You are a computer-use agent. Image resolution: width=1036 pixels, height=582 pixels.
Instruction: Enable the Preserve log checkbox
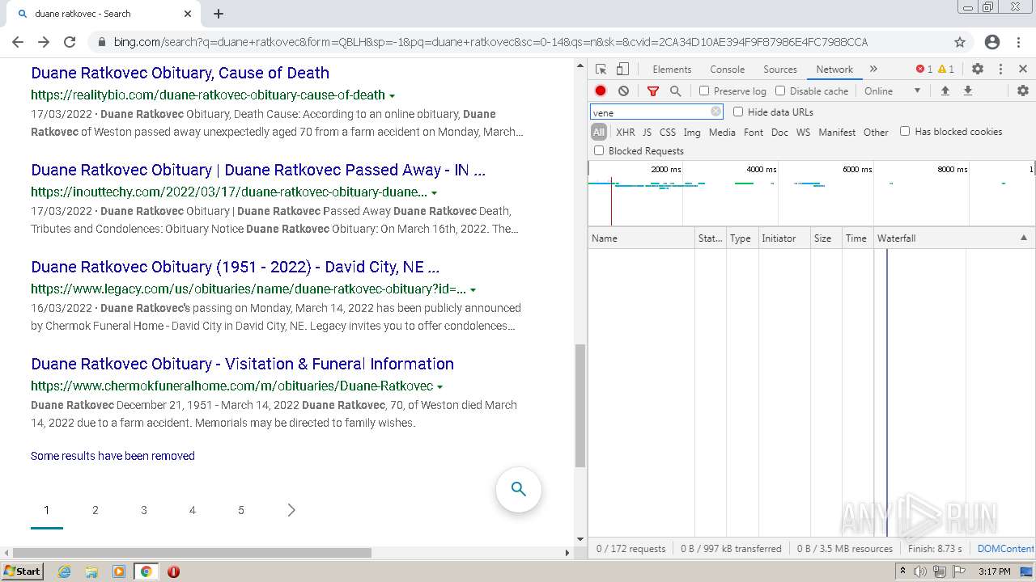[x=704, y=91]
